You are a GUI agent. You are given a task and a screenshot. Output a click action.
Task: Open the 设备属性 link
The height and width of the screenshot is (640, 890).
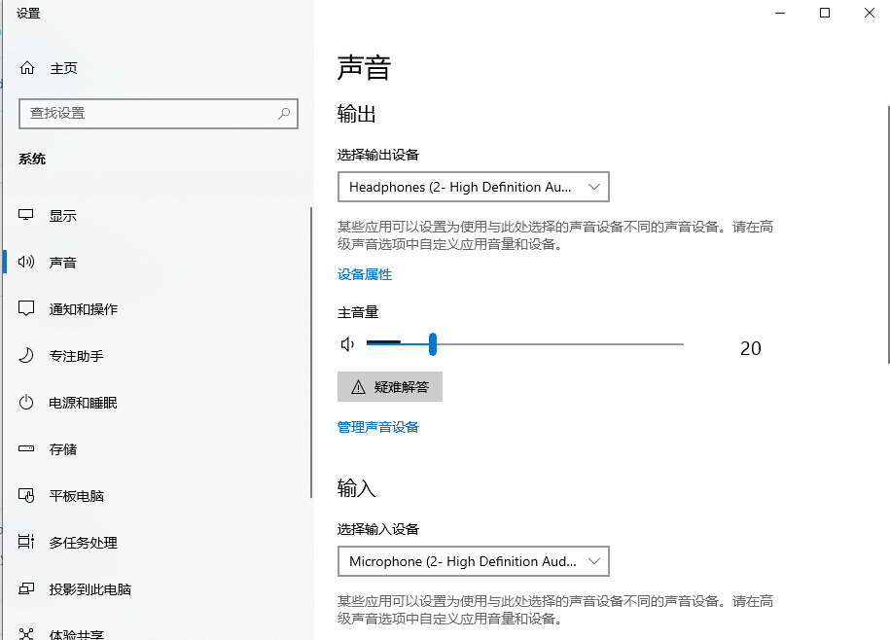365,274
